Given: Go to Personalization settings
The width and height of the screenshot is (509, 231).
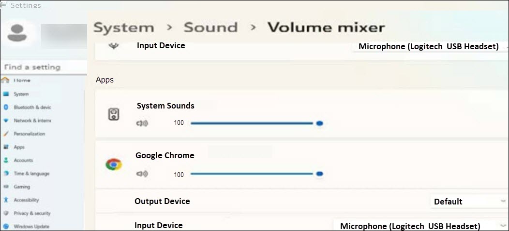Looking at the screenshot, I should 29,134.
